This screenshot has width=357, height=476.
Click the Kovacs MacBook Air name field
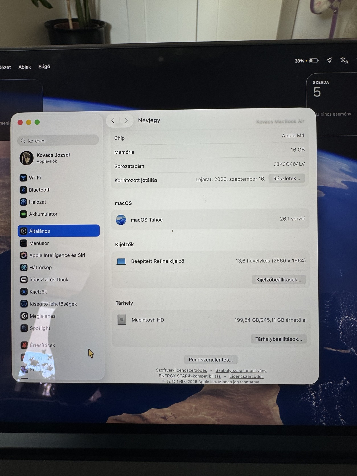point(280,122)
